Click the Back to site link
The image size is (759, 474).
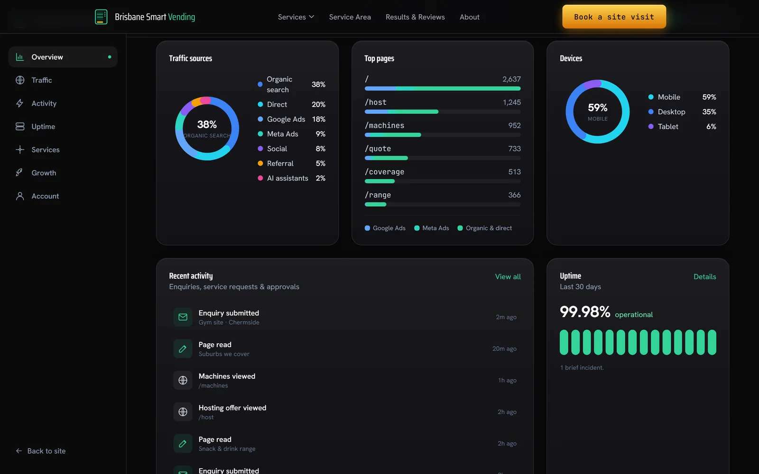[x=41, y=451]
